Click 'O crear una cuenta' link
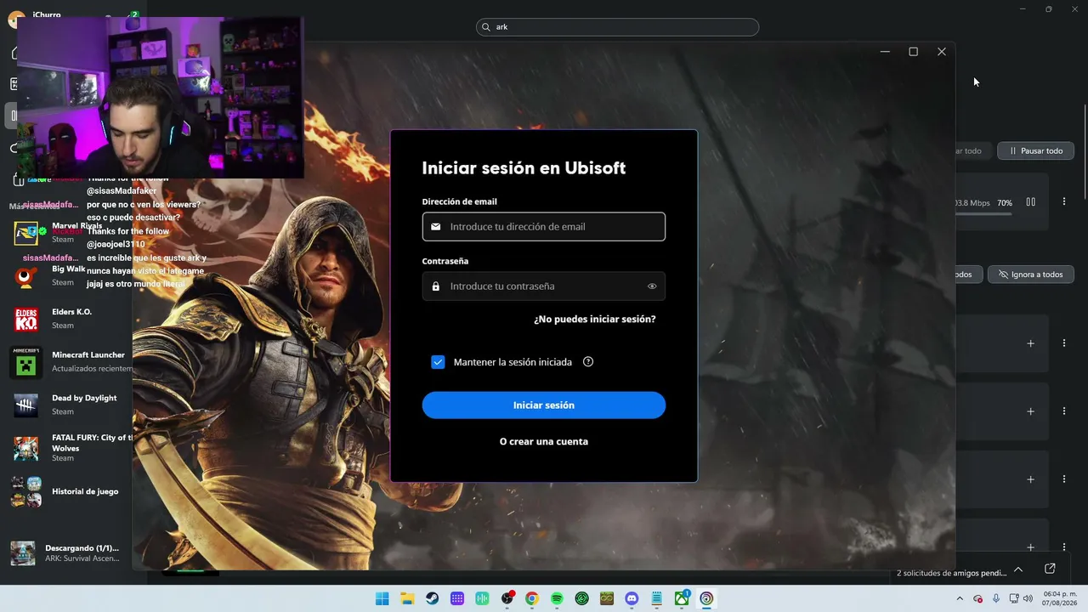 (544, 442)
